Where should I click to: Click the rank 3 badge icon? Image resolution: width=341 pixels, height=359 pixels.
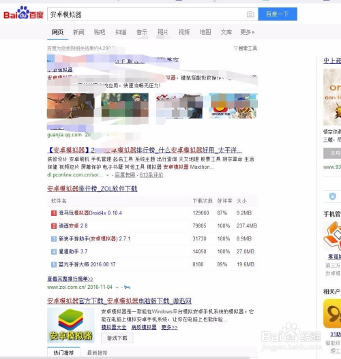[54, 239]
